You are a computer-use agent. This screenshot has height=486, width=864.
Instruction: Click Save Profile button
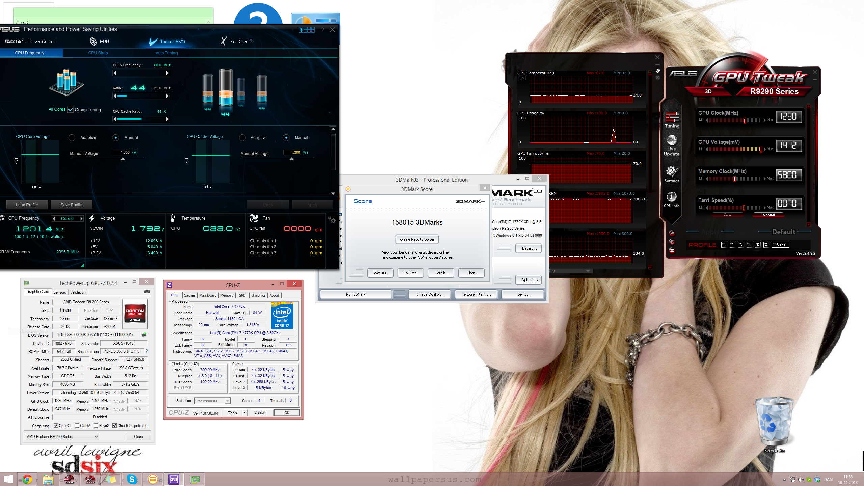point(72,205)
